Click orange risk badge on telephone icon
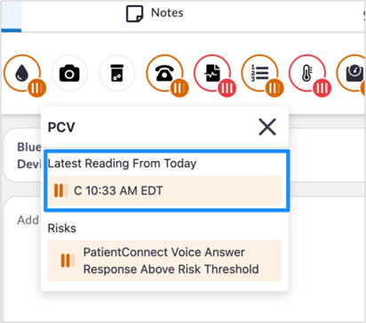The image size is (366, 323). coord(179,88)
